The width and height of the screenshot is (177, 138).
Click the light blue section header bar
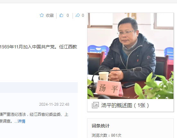39,87
